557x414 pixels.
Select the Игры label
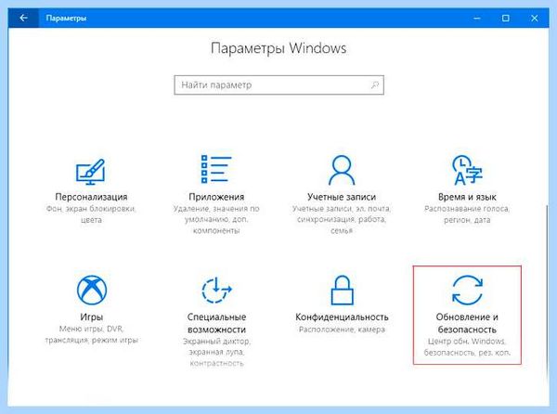pos(91,317)
